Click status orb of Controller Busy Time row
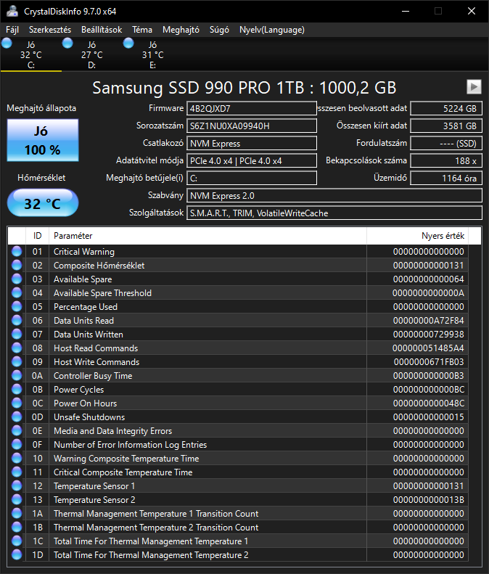489x574 pixels. pos(17,376)
